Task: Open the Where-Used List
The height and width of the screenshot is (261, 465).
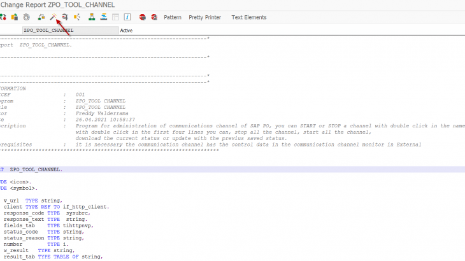Action: [77, 17]
